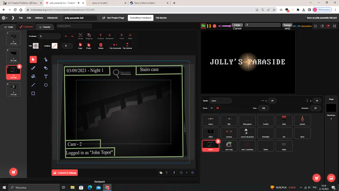Image resolution: width=339 pixels, height=191 pixels.
Task: Select the office sprite
Action: [x=211, y=133]
